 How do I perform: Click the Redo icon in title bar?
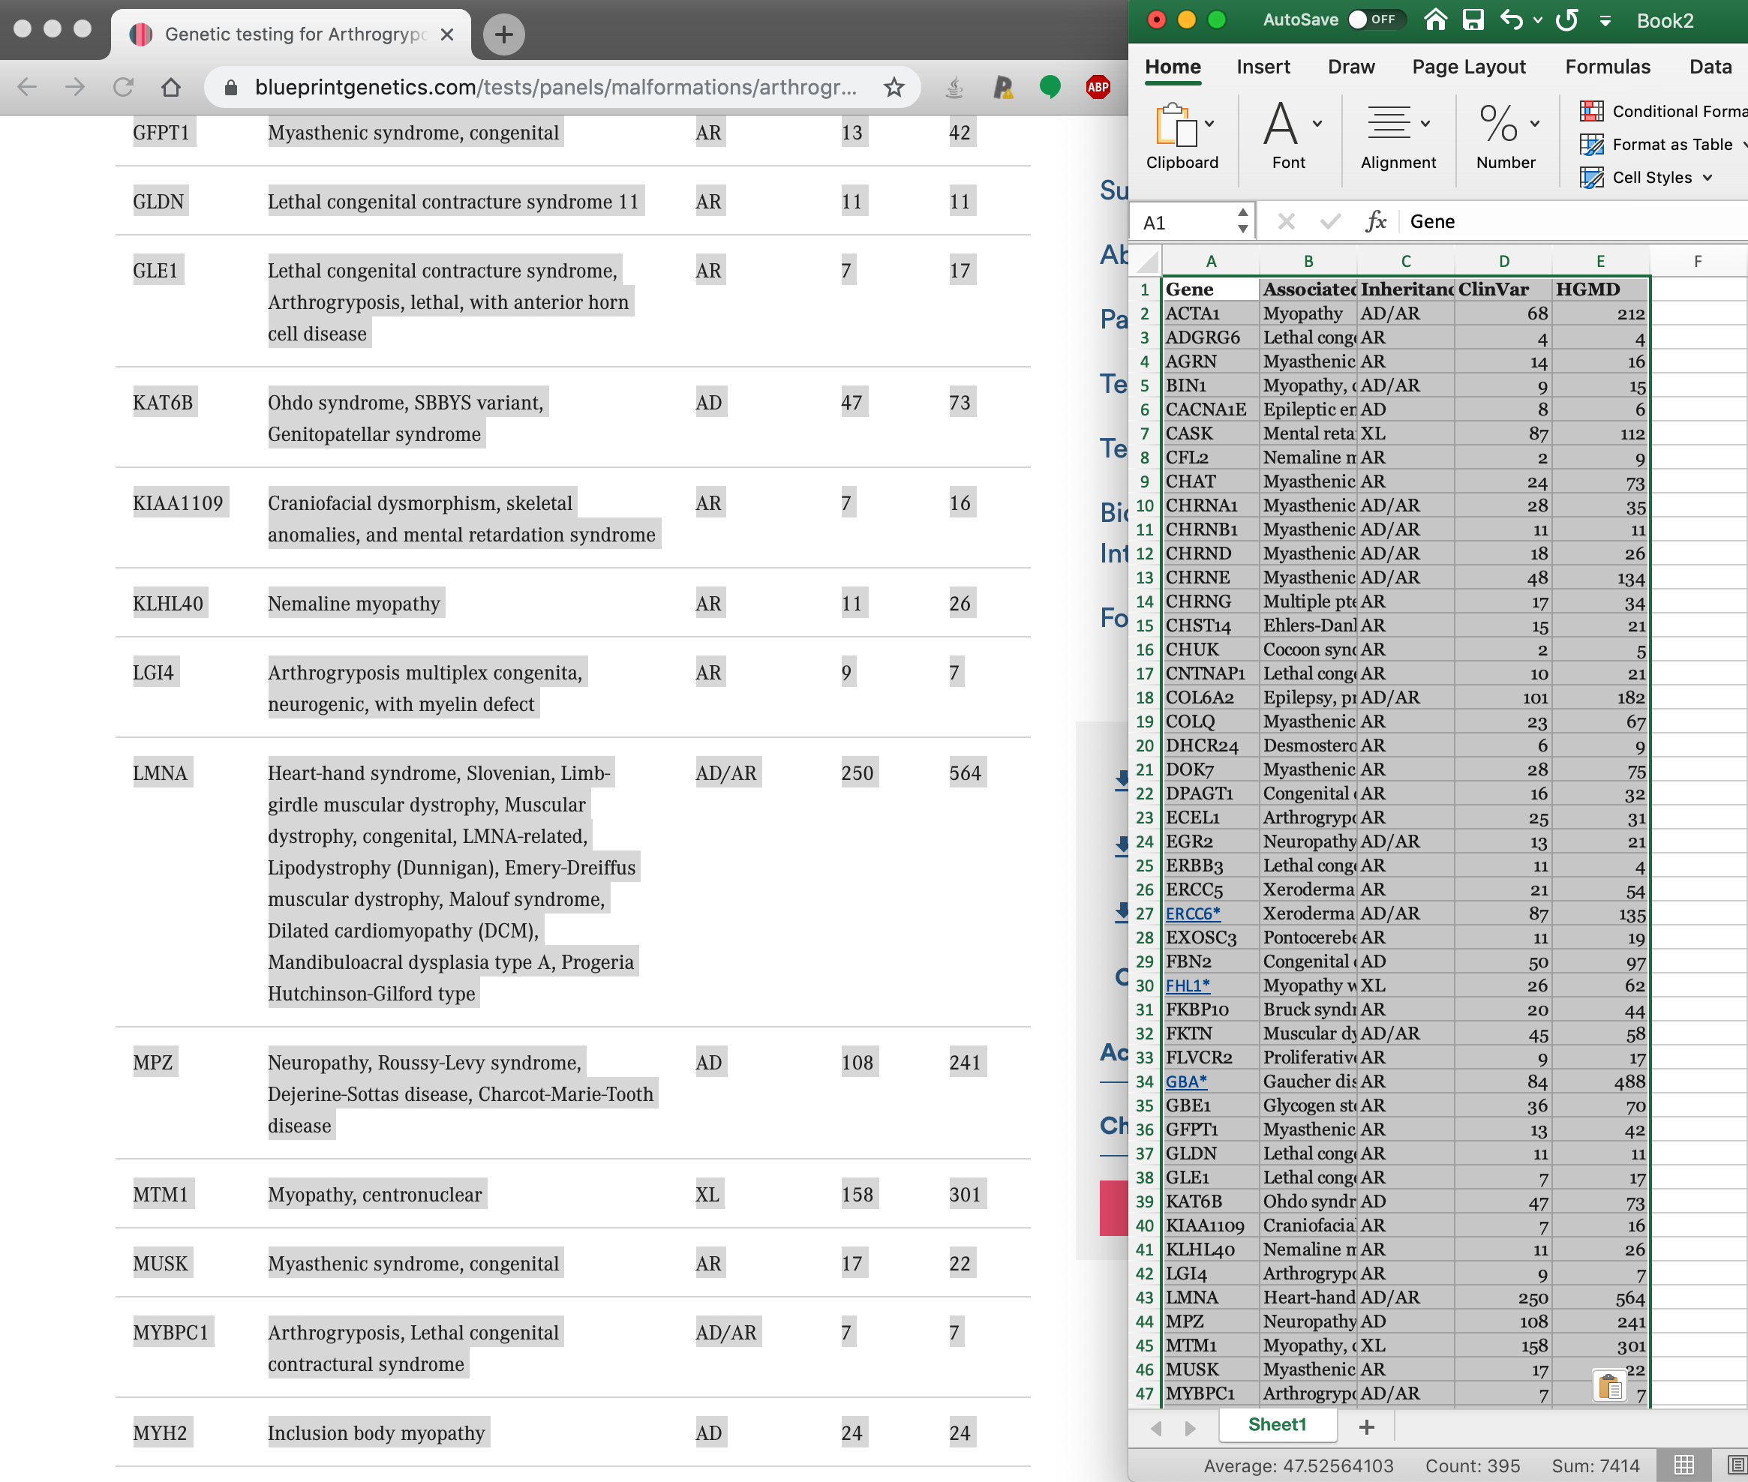(x=1566, y=20)
